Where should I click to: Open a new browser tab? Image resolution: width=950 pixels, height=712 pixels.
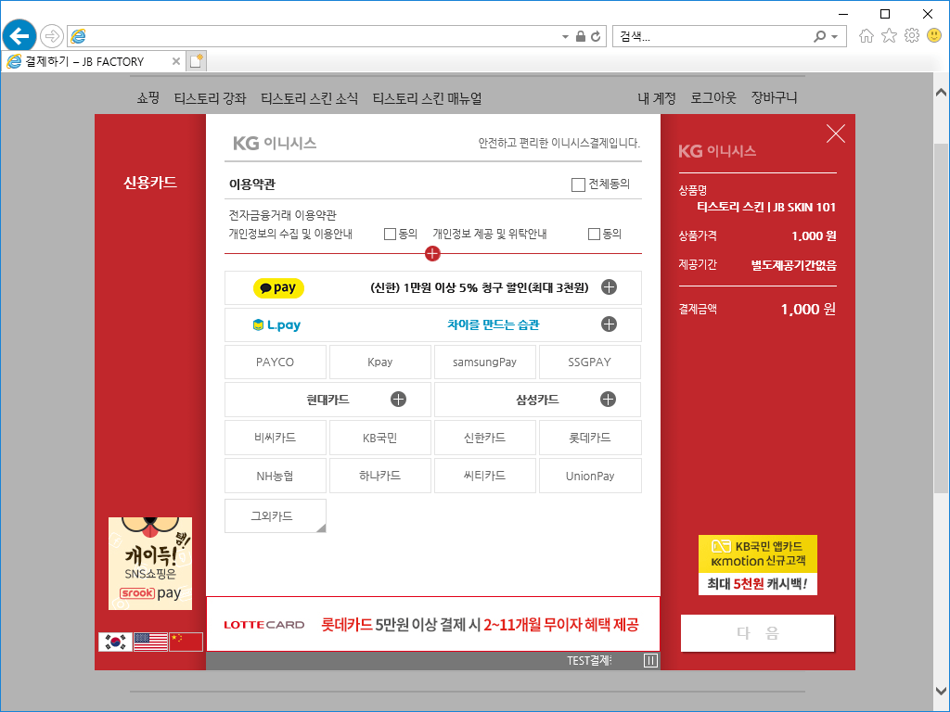[197, 61]
